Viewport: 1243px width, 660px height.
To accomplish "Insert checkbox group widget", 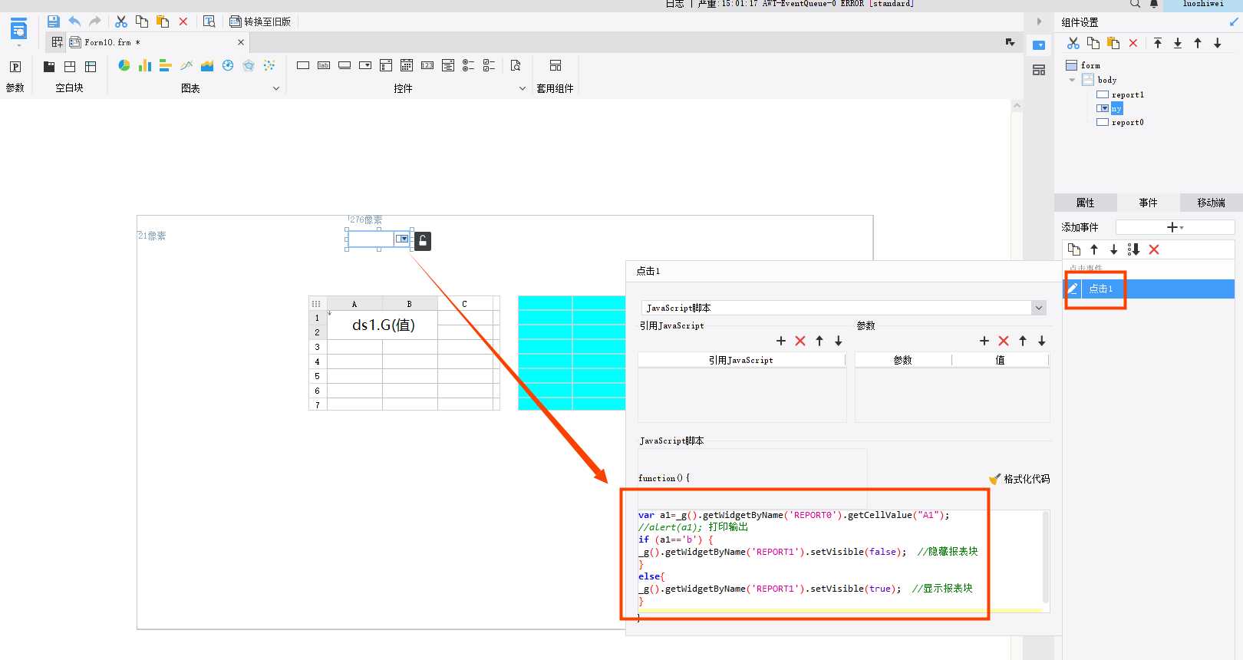I will pyautogui.click(x=489, y=65).
